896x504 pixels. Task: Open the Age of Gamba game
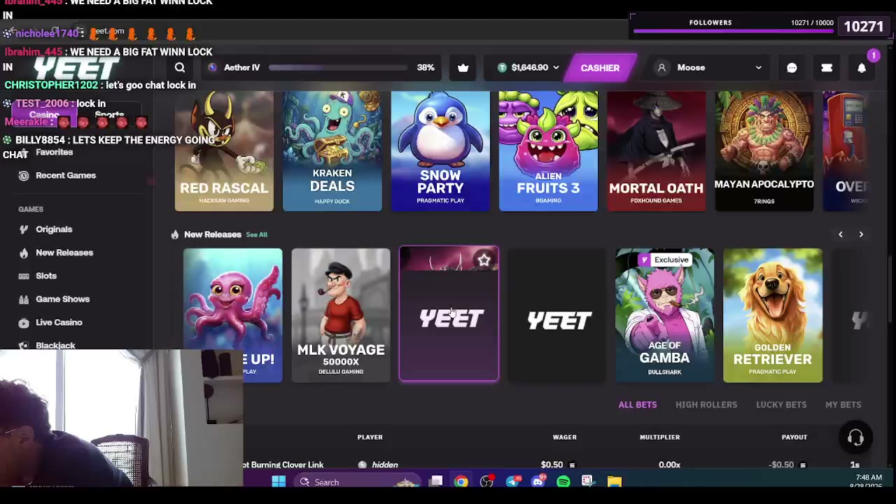[665, 316]
